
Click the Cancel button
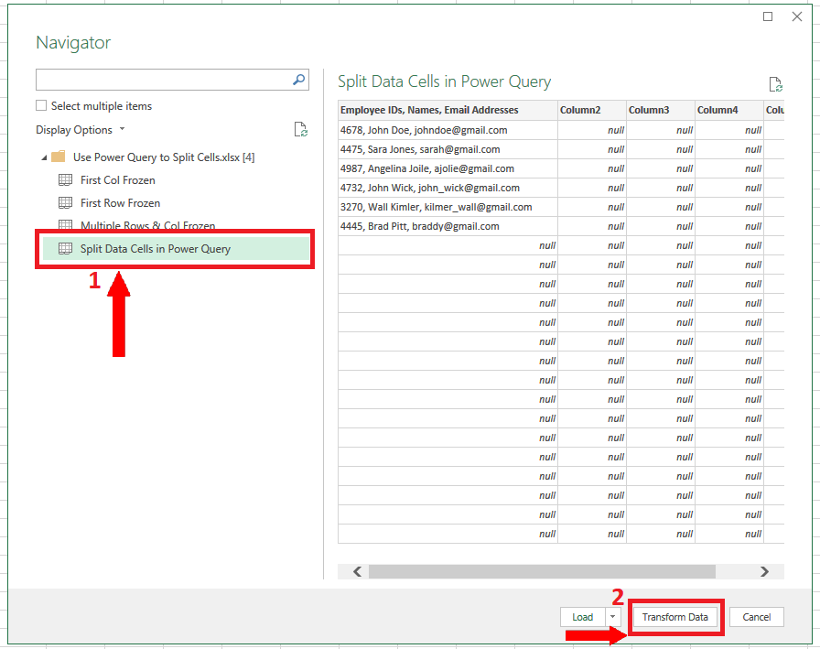point(756,617)
